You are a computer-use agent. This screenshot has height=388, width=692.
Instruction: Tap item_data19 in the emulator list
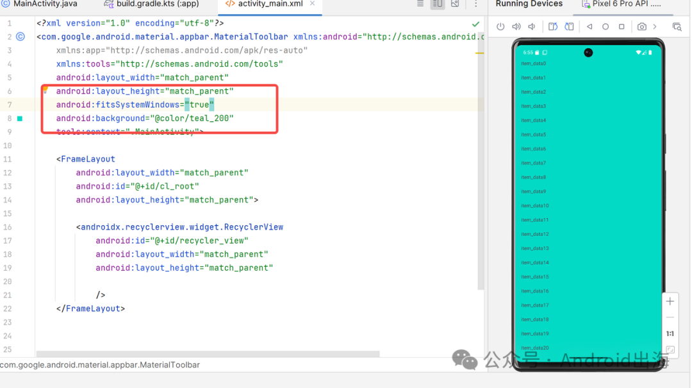534,333
